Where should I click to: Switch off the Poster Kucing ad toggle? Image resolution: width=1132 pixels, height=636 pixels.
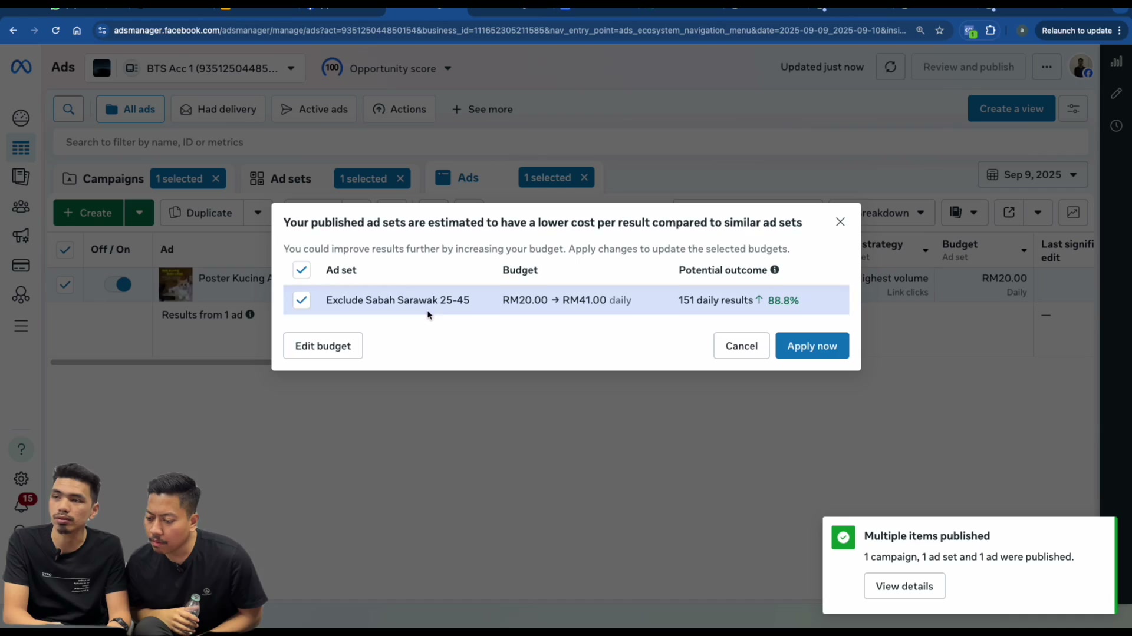point(118,284)
